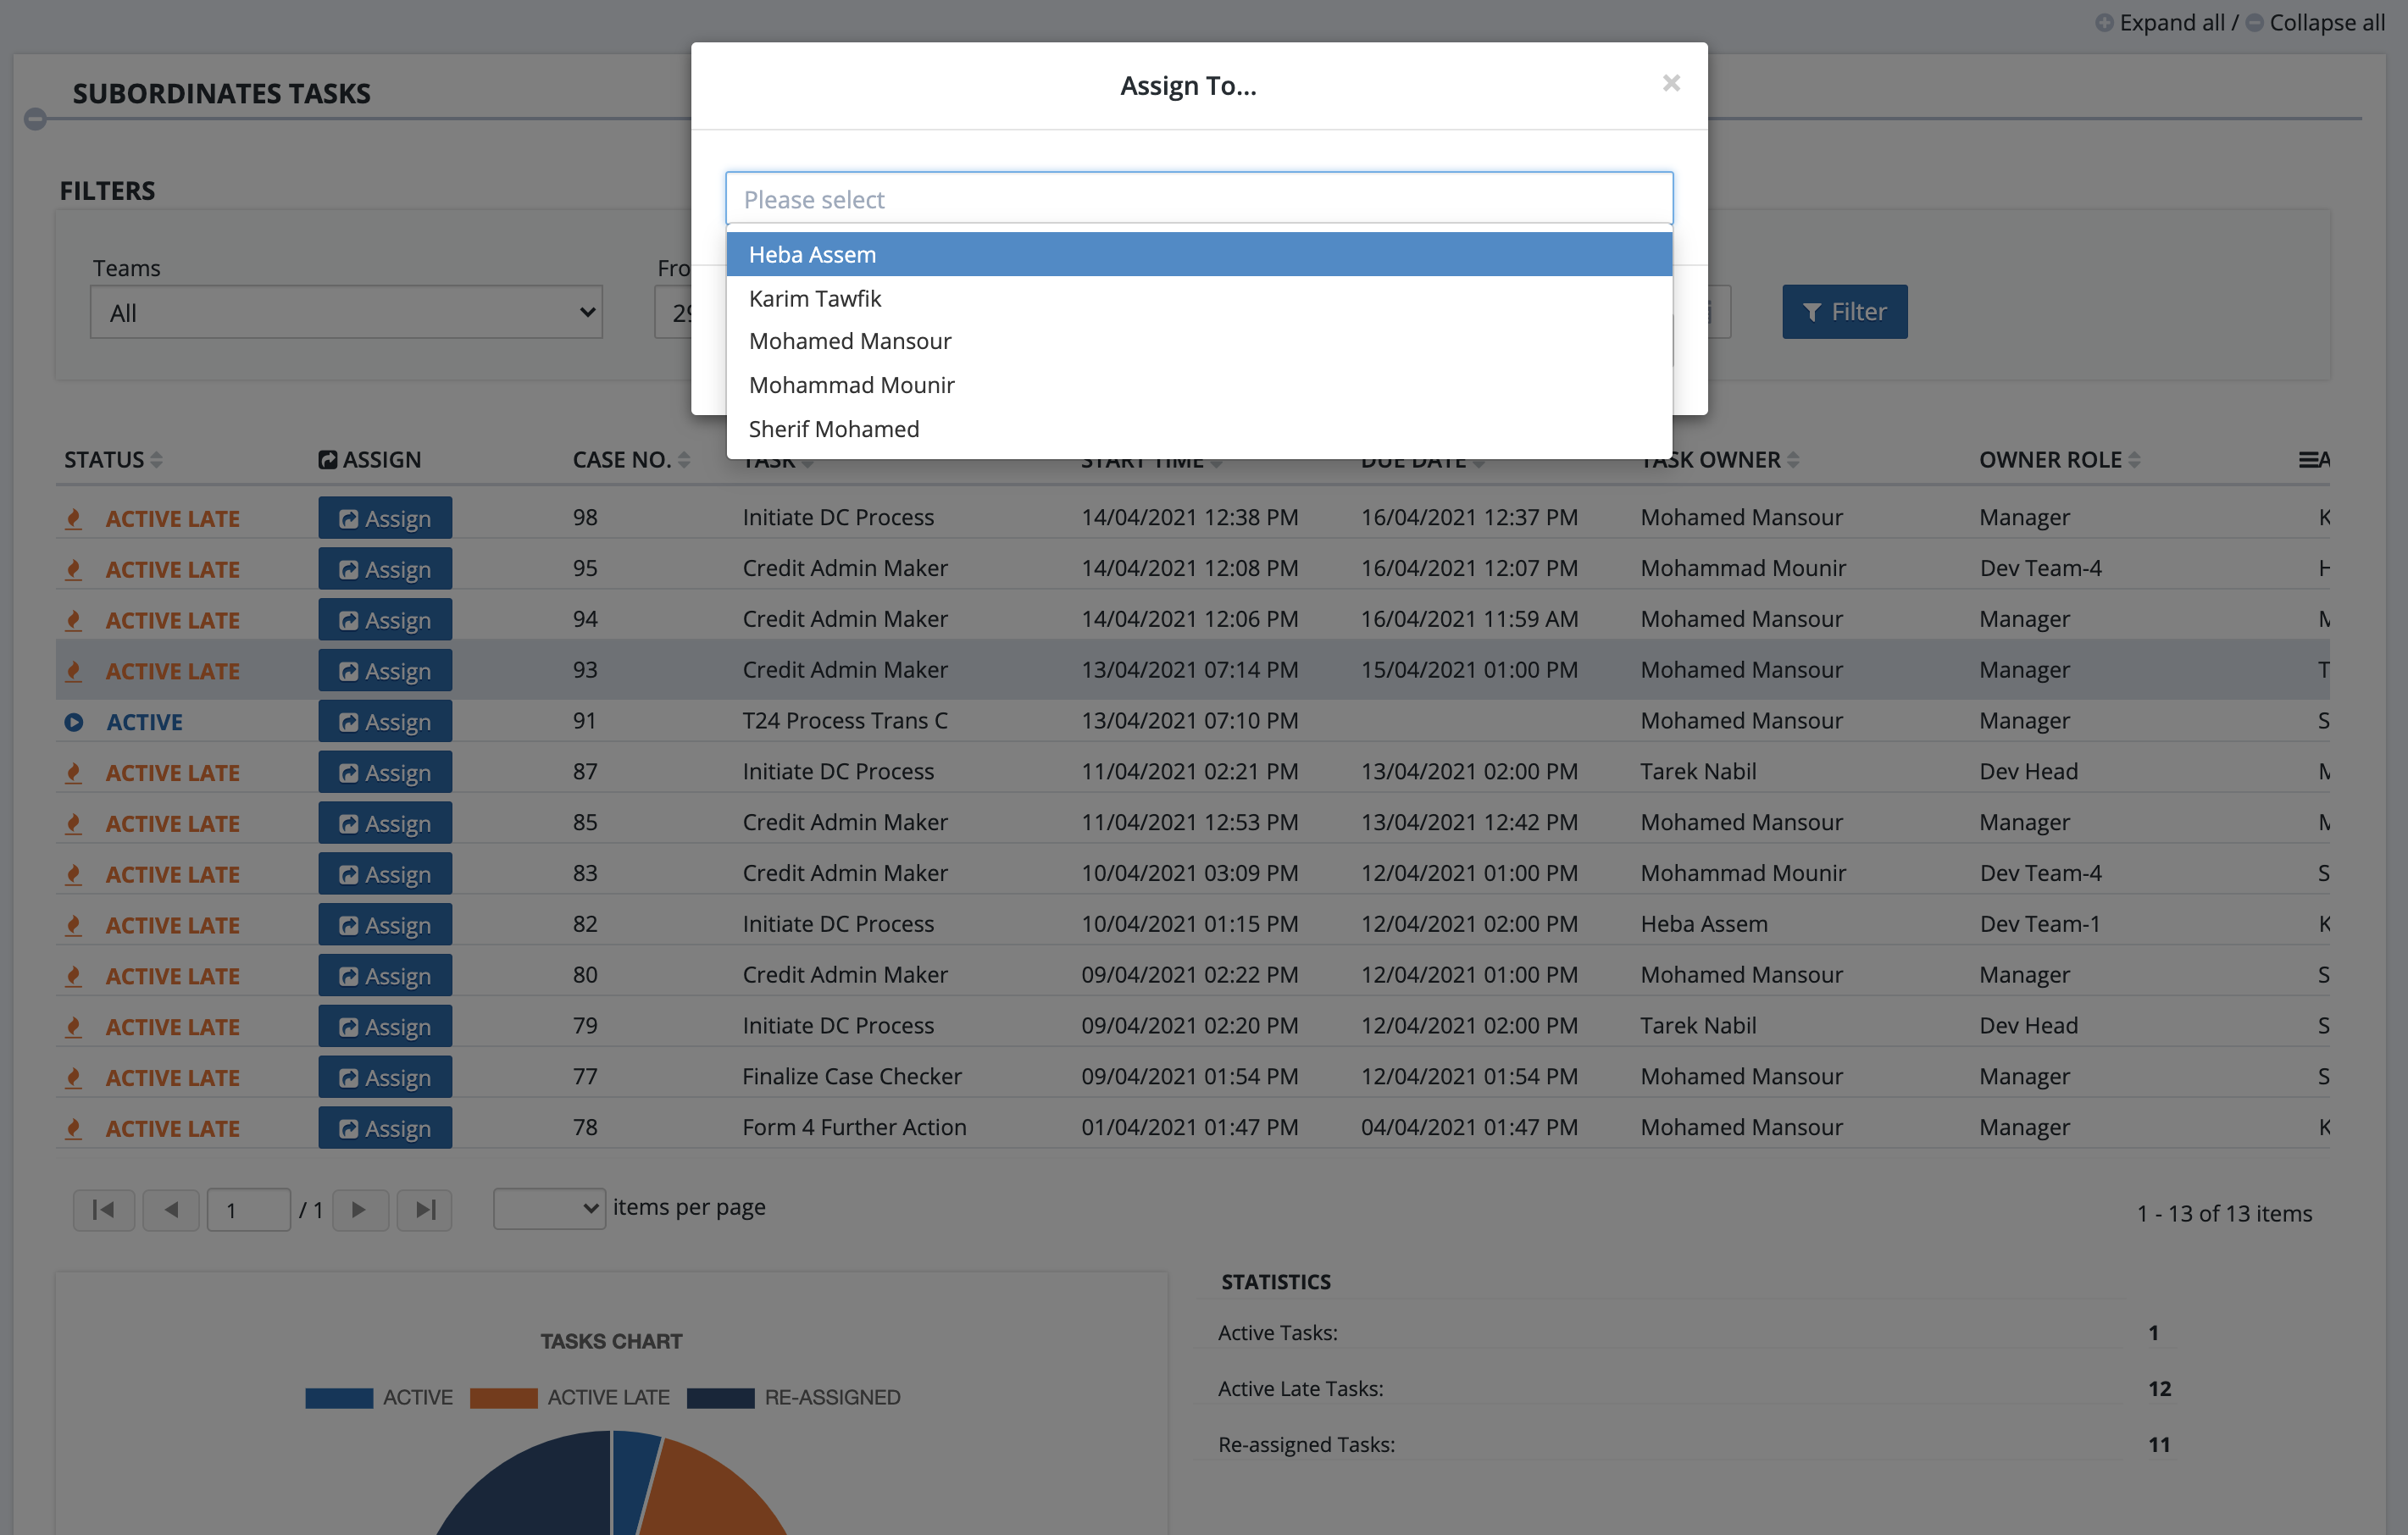The height and width of the screenshot is (1535, 2408).
Task: Click the flame status icon on case 98
Action: click(74, 518)
